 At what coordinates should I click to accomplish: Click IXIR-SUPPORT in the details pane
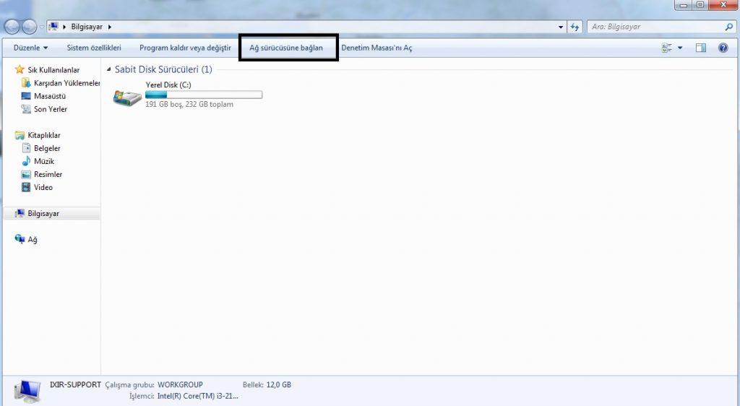coord(75,384)
